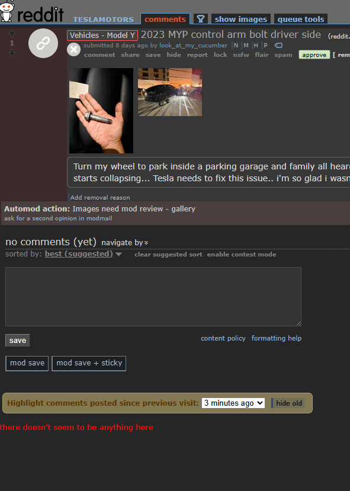The width and height of the screenshot is (350, 491).
Task: Downvote the MYP control arm post
Action: tap(12, 53)
